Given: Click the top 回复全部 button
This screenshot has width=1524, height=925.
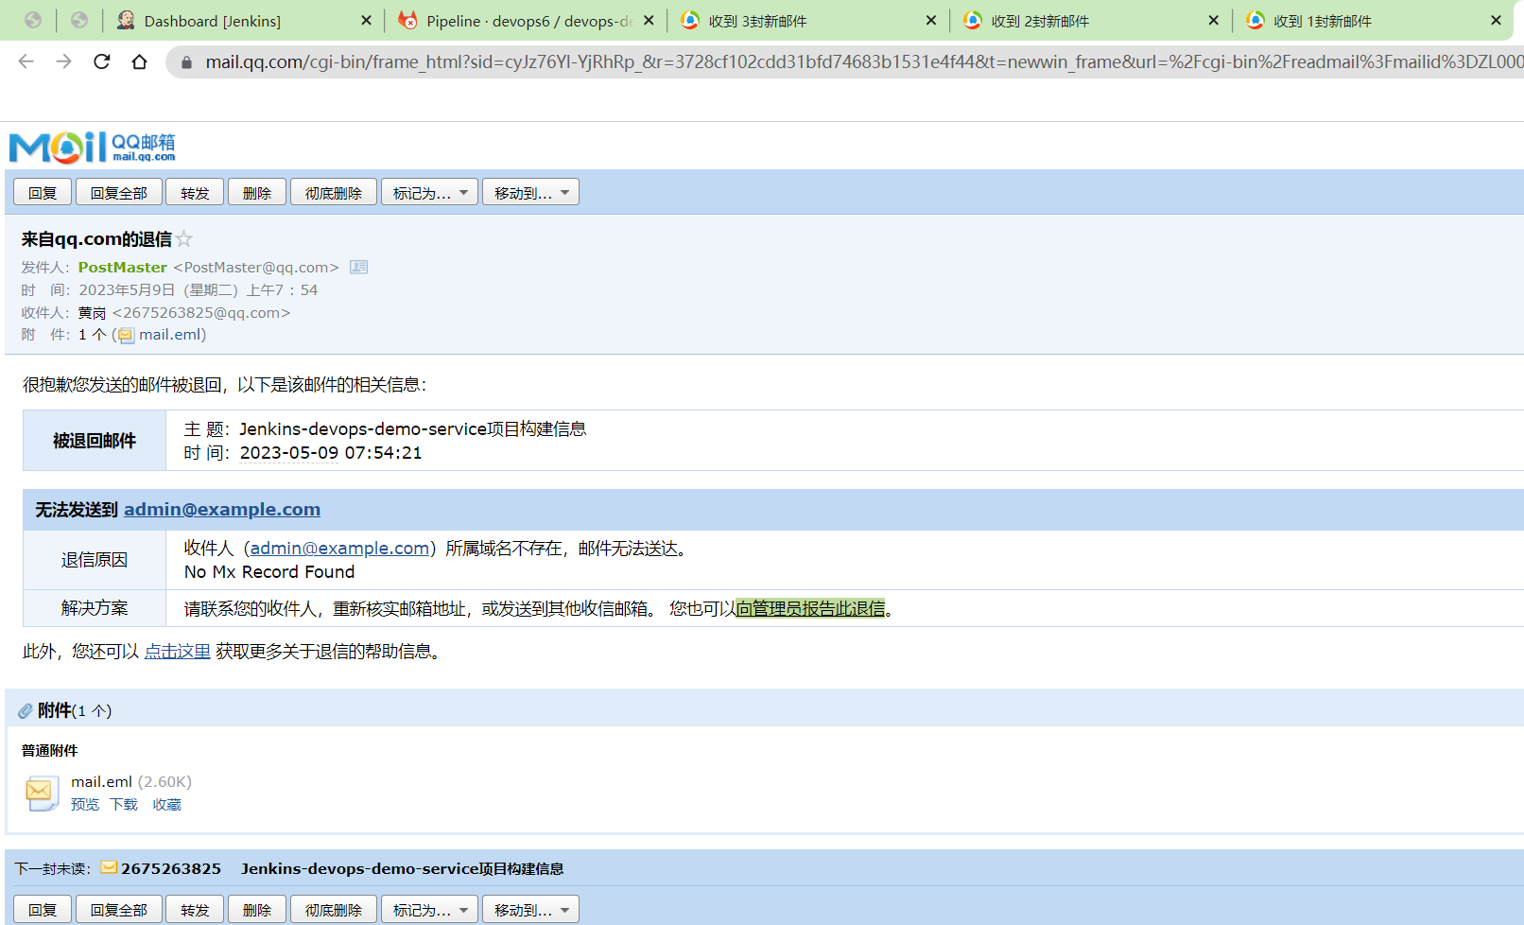Looking at the screenshot, I should click(119, 192).
